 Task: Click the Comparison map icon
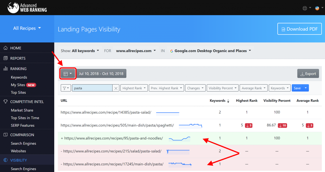(6, 135)
